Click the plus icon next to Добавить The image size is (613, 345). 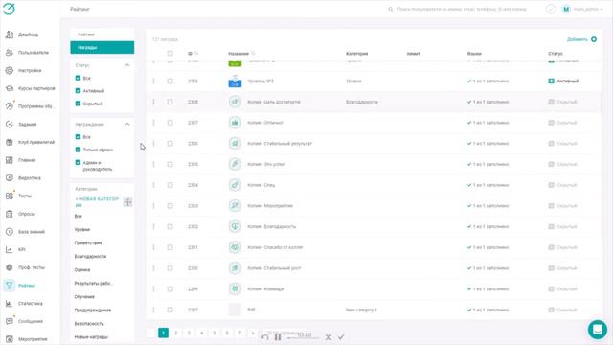[594, 39]
